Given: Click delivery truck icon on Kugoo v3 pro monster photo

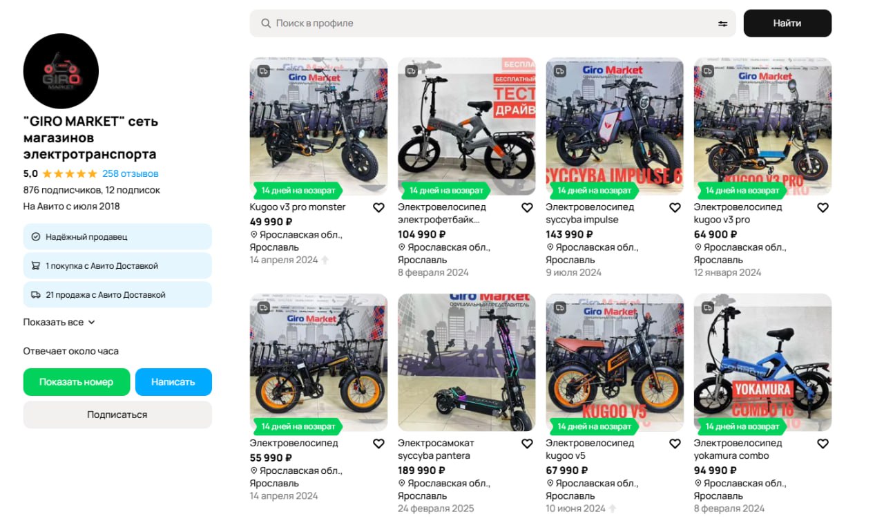Looking at the screenshot, I should (263, 71).
